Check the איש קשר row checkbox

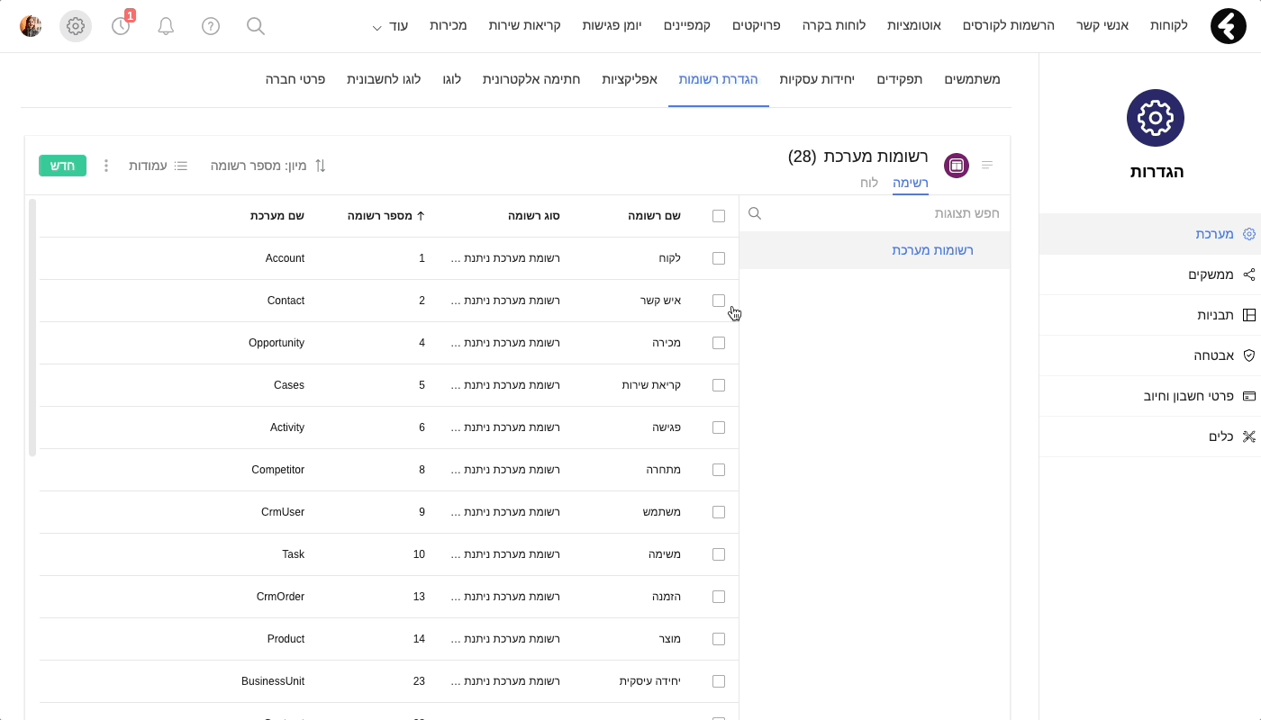pos(719,301)
